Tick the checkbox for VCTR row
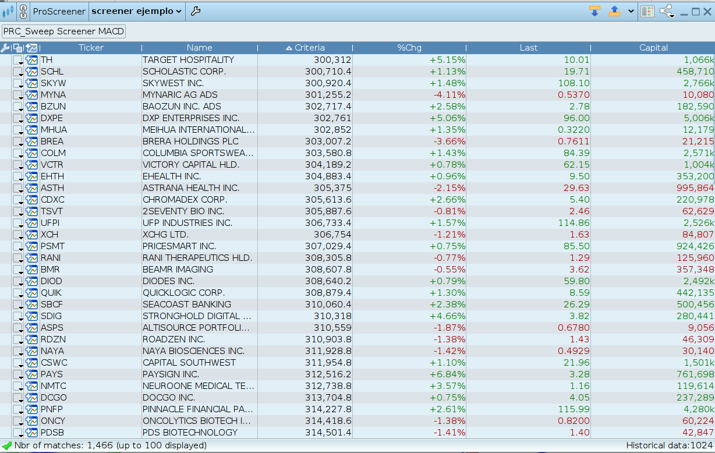This screenshot has height=453, width=715. [x=18, y=165]
